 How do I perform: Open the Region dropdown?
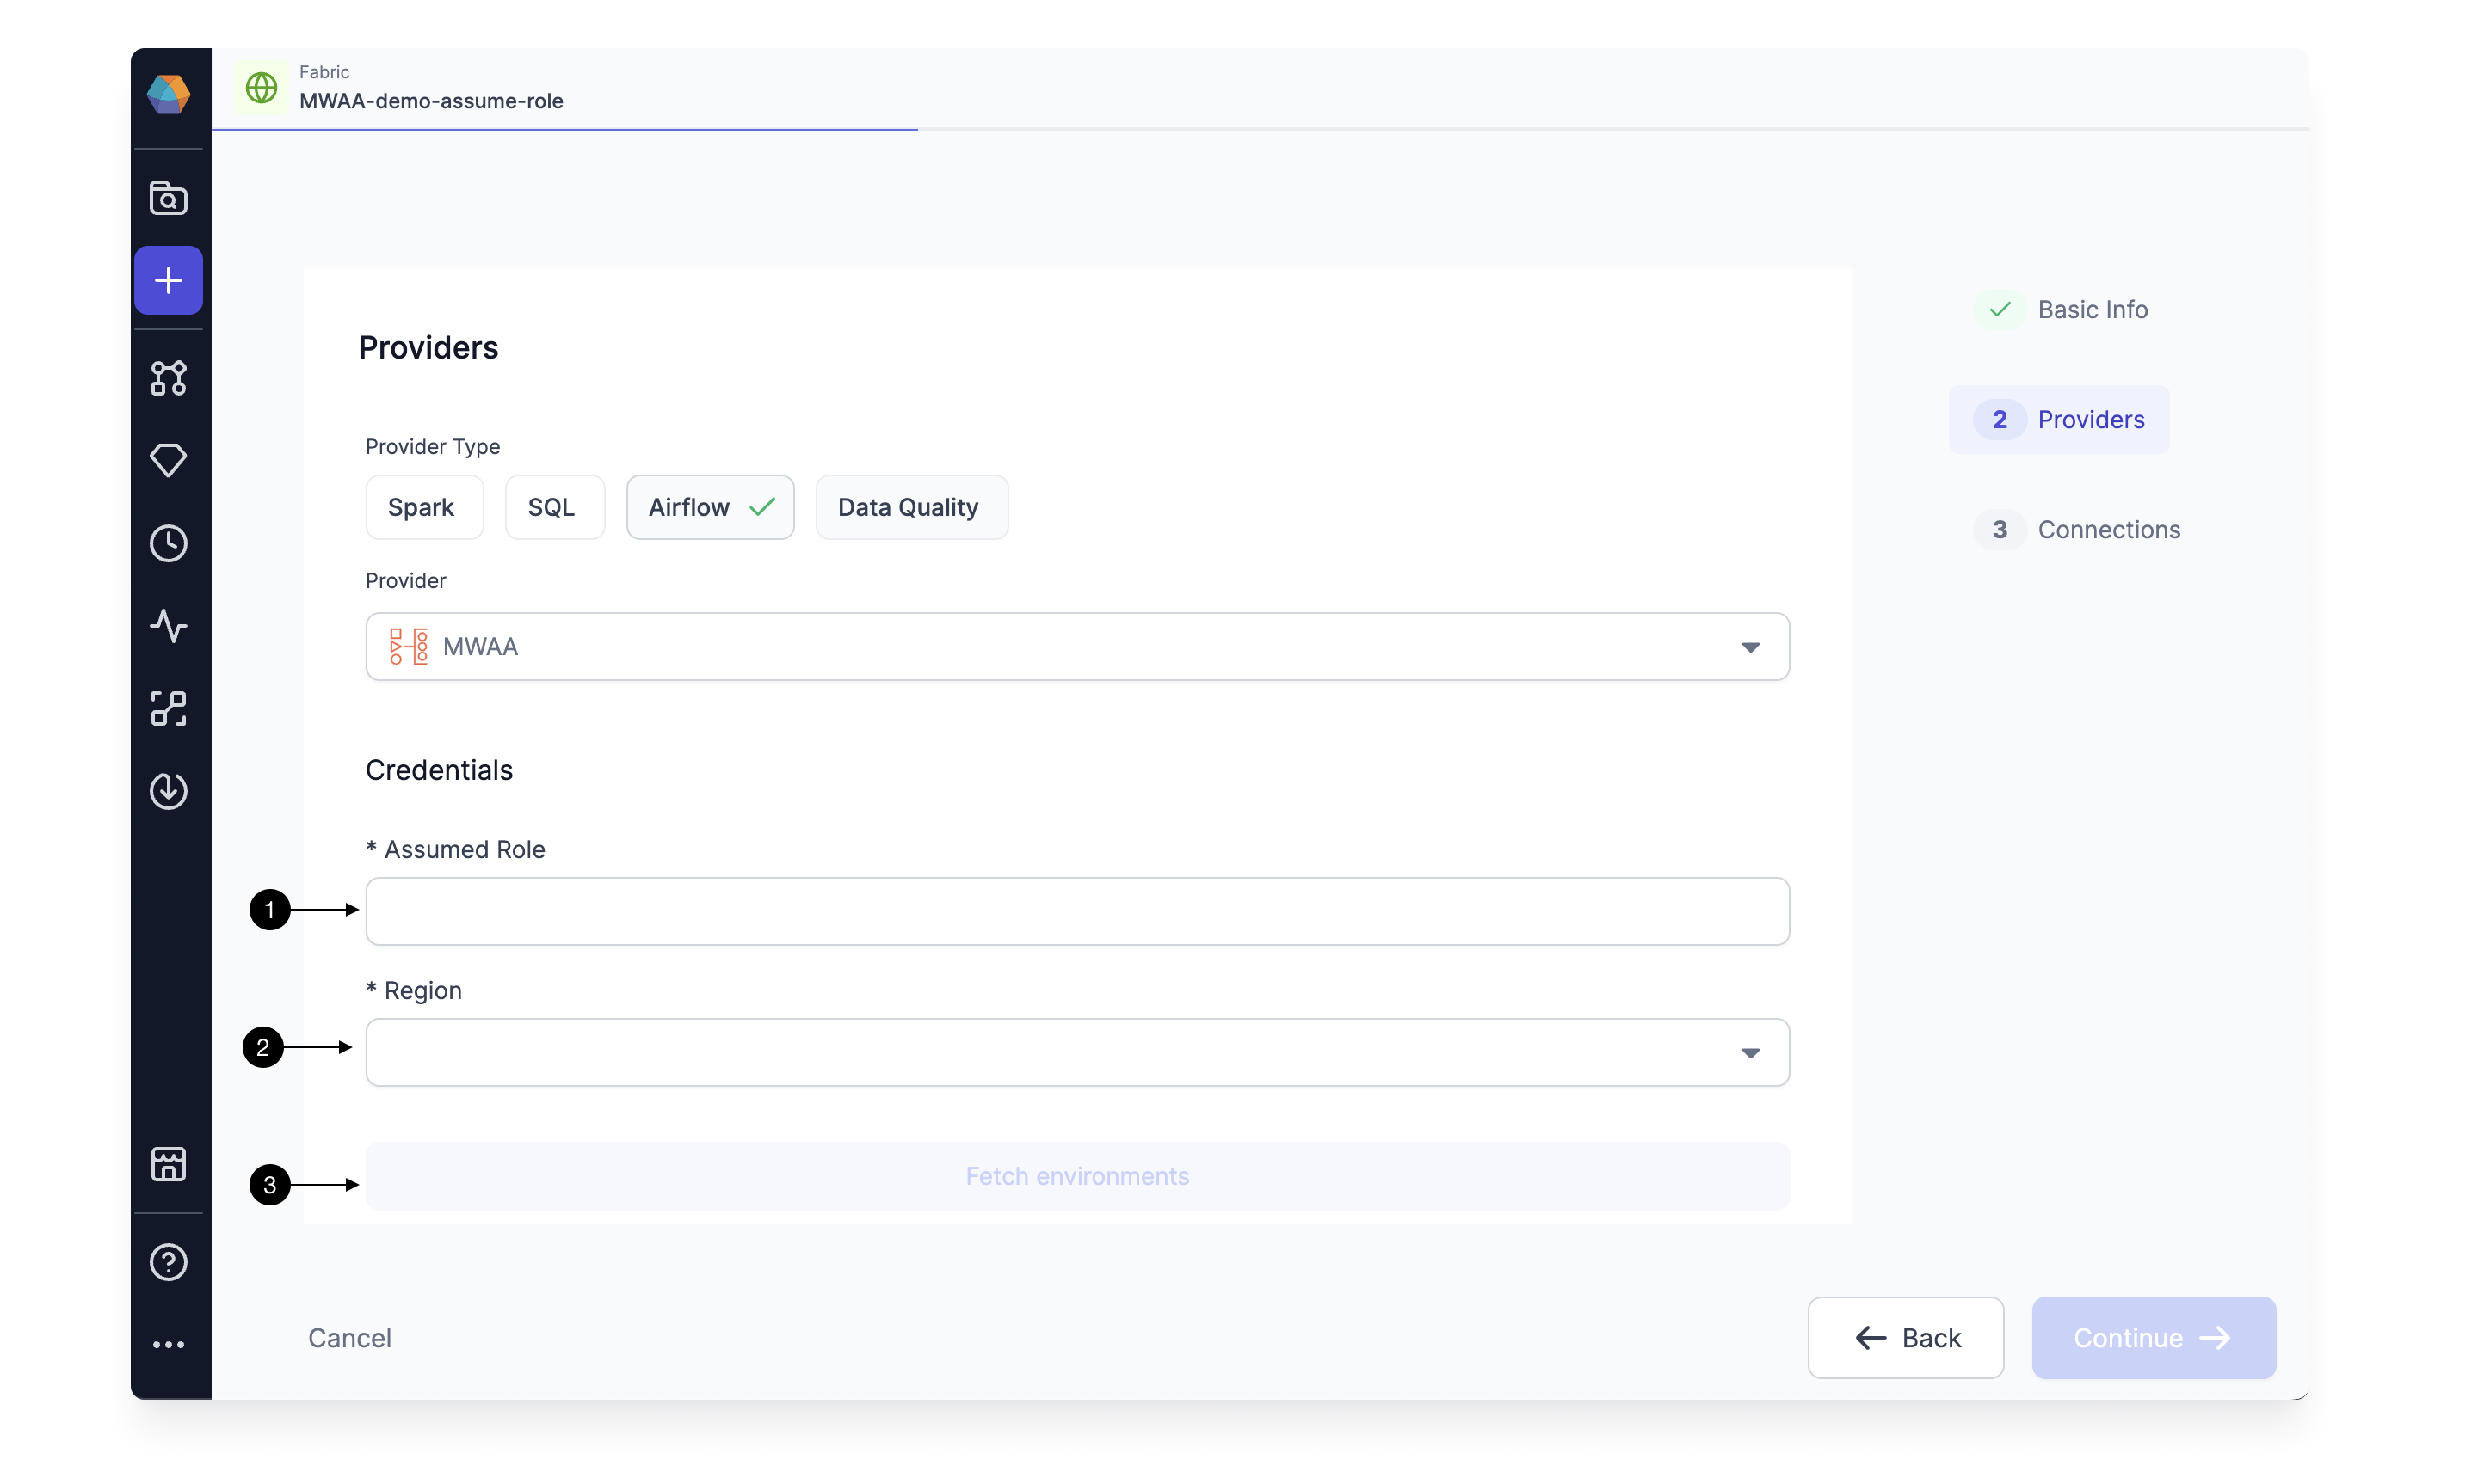[1077, 1052]
